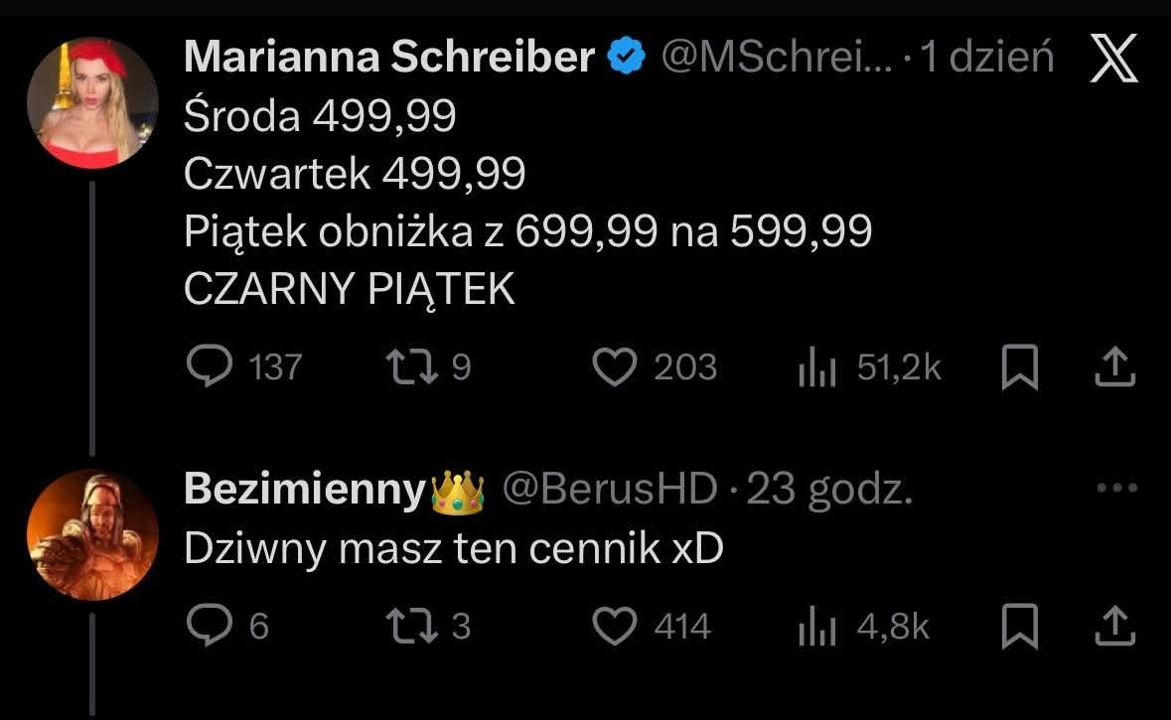Reply to Marianna Schreiber's post
The width and height of the screenshot is (1171, 720).
coord(209,367)
